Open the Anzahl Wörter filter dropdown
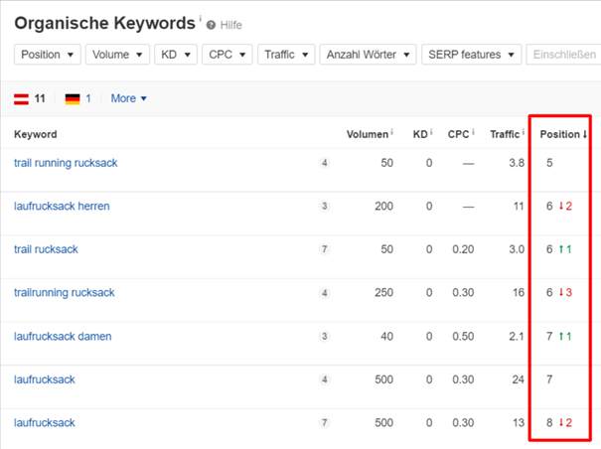601x449 pixels. [368, 55]
